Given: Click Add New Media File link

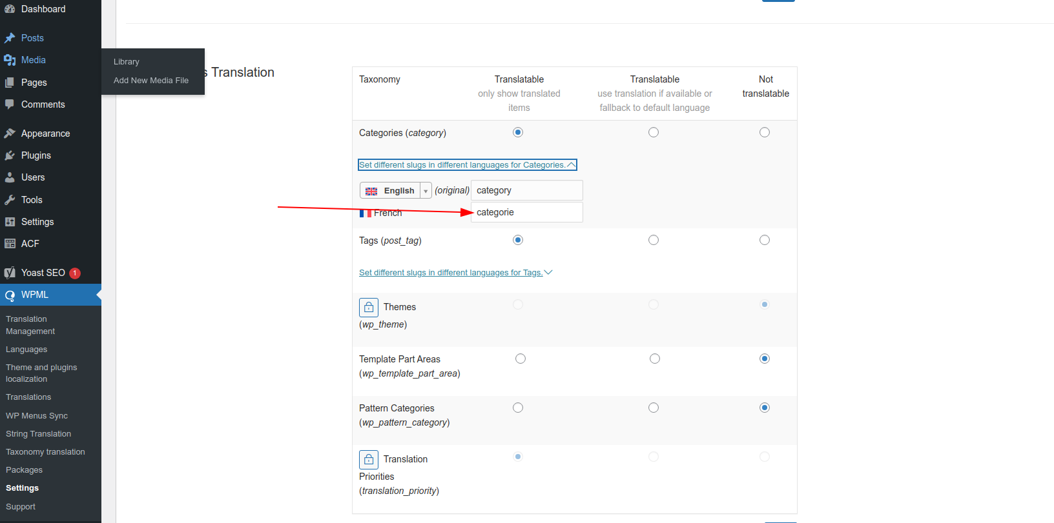Looking at the screenshot, I should coord(151,81).
